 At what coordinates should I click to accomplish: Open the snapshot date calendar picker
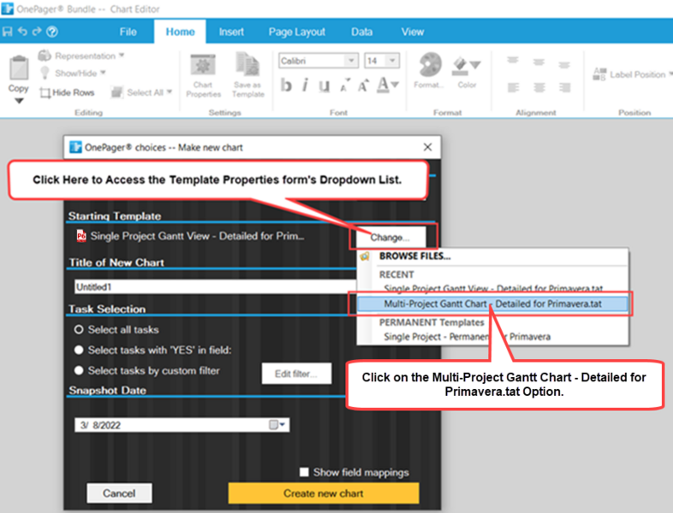click(277, 425)
